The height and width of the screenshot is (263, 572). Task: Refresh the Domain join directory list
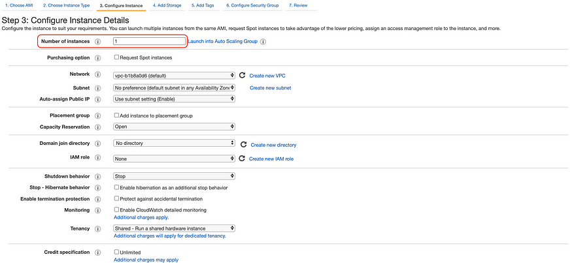pos(243,144)
